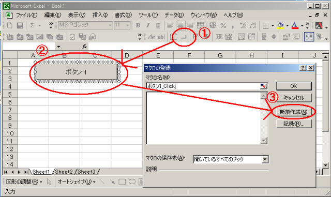The image size is (331, 197).
Task: Apply Percent style icon
Action: click(223, 25)
